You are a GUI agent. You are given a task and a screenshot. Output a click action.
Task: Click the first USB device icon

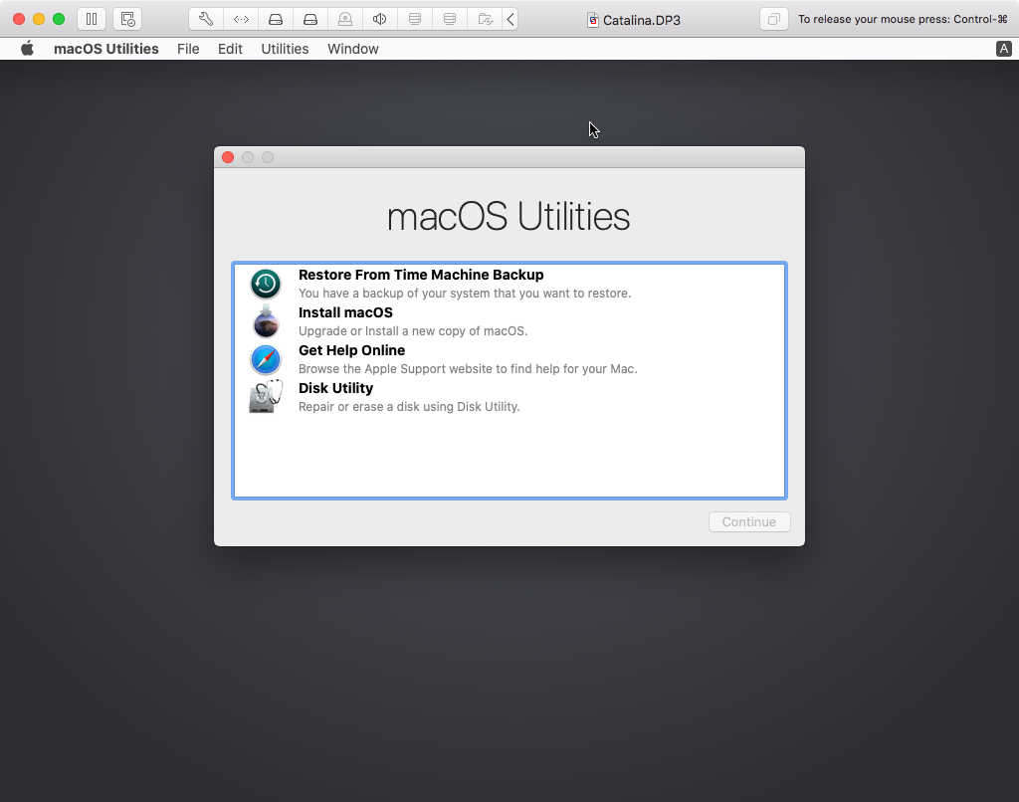[x=415, y=20]
